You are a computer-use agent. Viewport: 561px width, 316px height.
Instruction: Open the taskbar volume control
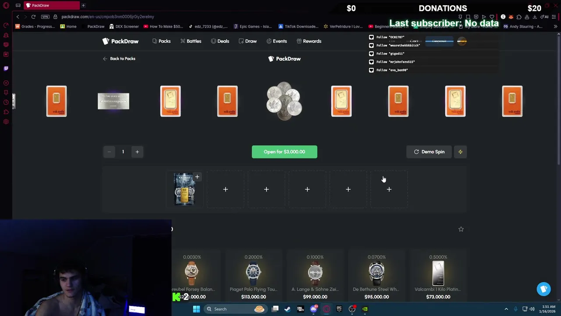click(532, 309)
